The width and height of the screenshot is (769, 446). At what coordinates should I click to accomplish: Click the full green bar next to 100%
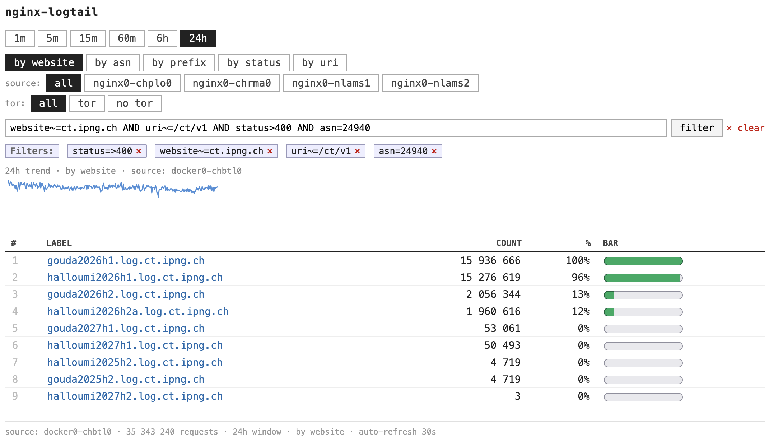pyautogui.click(x=643, y=261)
